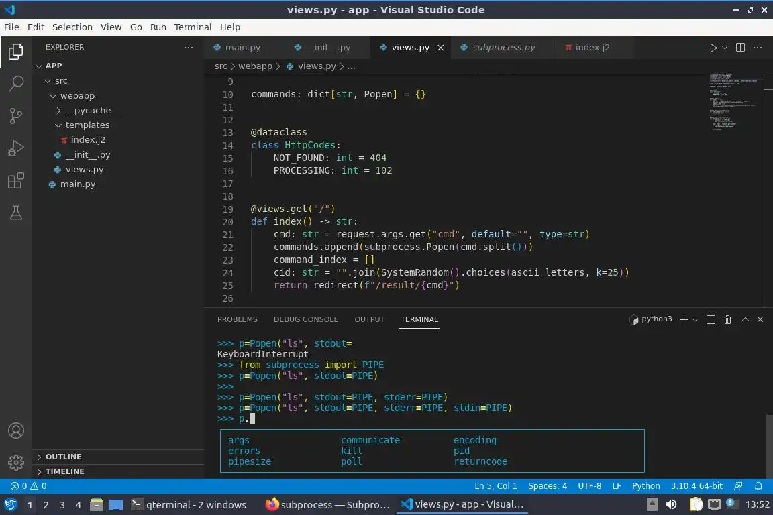Click the python3 terminal shell icon

pos(634,320)
